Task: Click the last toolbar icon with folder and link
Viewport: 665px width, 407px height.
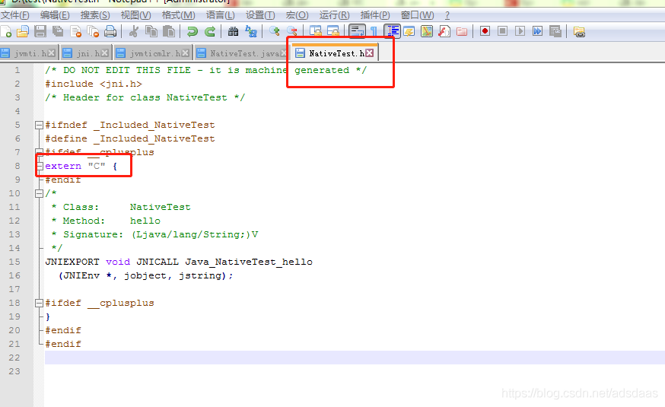Action: point(579,31)
